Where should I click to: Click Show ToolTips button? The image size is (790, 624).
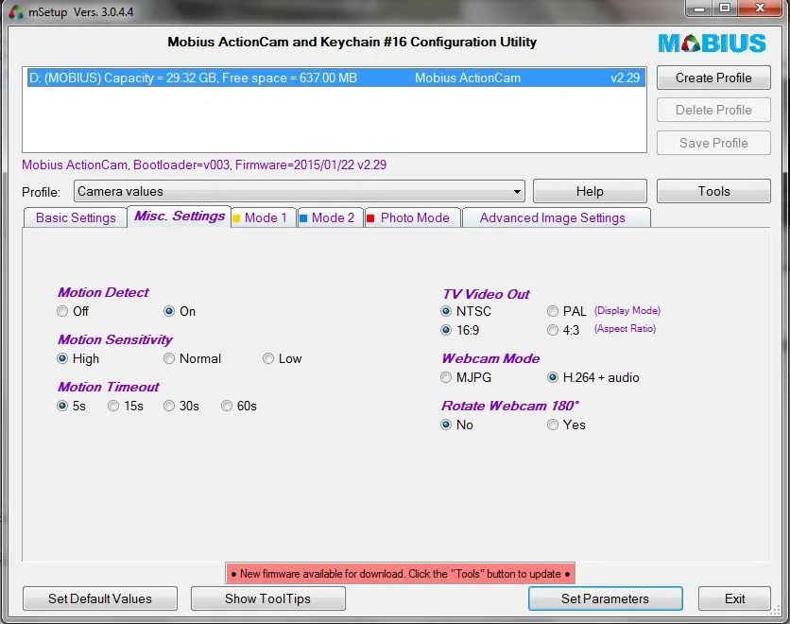pos(268,598)
